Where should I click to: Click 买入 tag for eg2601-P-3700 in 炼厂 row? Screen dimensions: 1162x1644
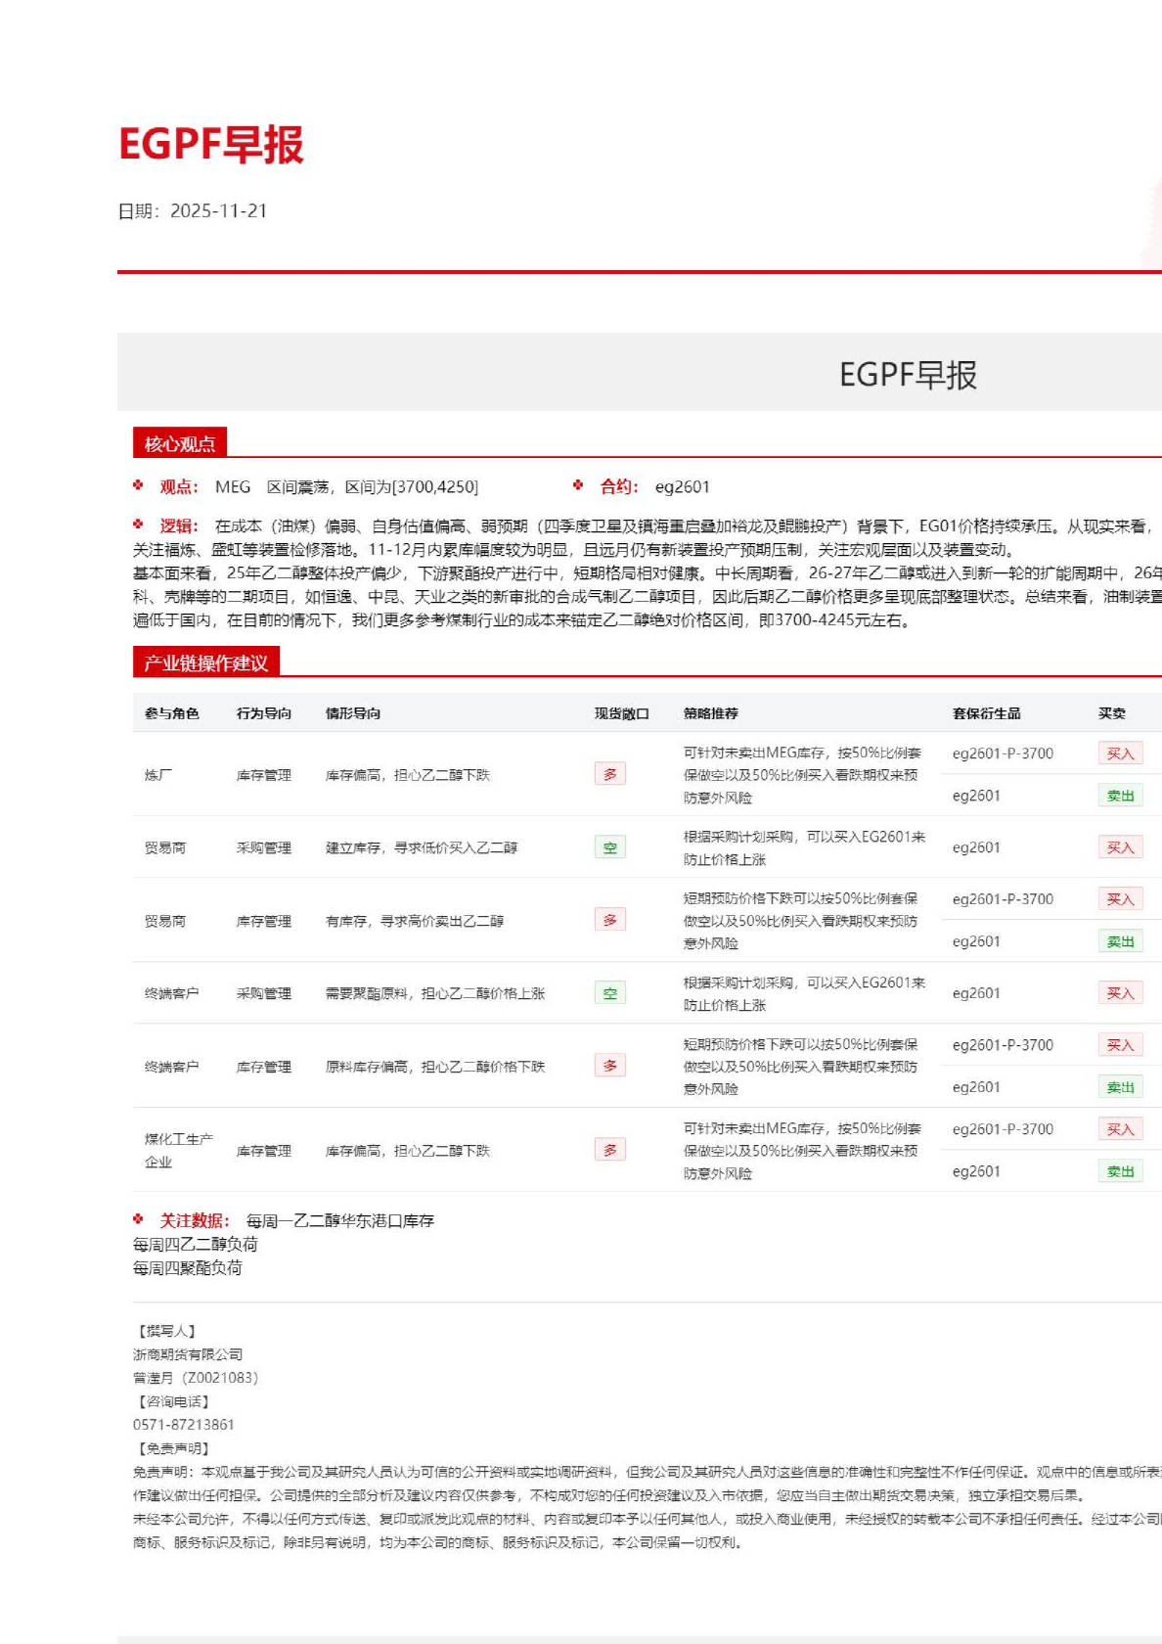(x=1120, y=753)
